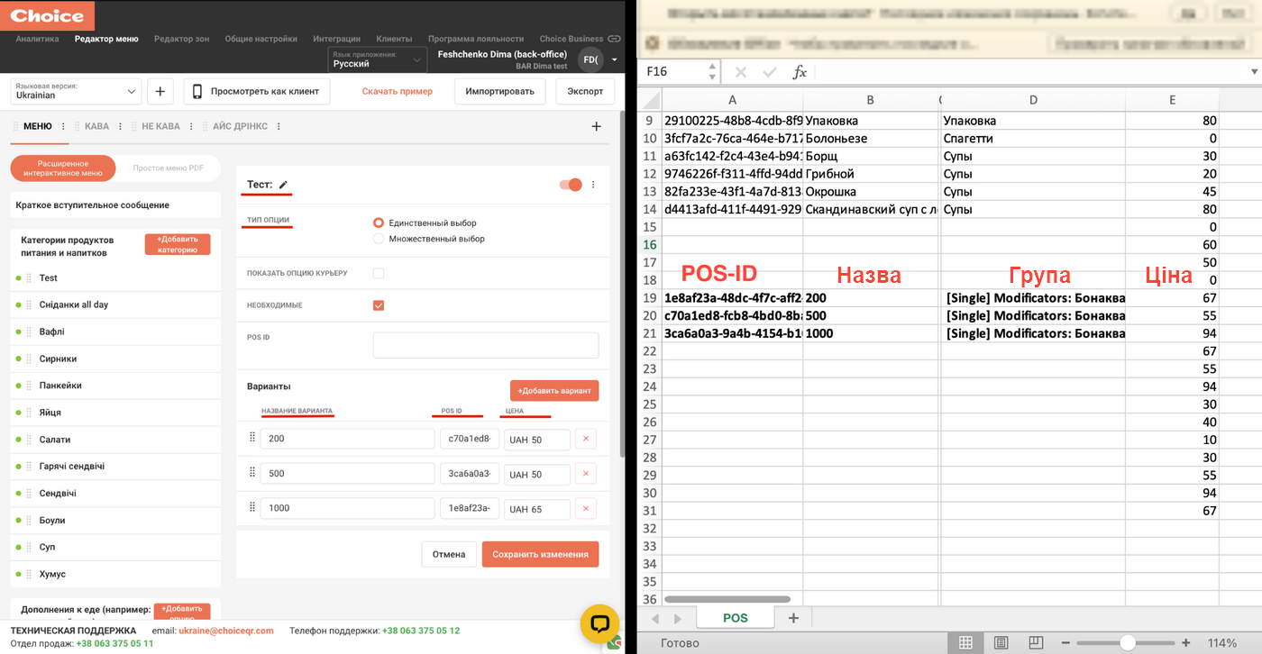This screenshot has width=1262, height=654.
Task: Open the Общие настройки nav item
Action: 261,39
